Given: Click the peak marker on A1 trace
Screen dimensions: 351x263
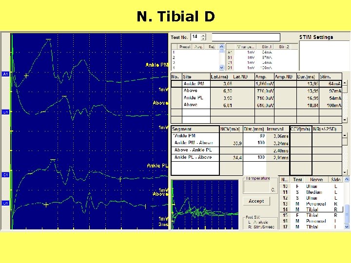Looking at the screenshot, I should click(x=49, y=39).
